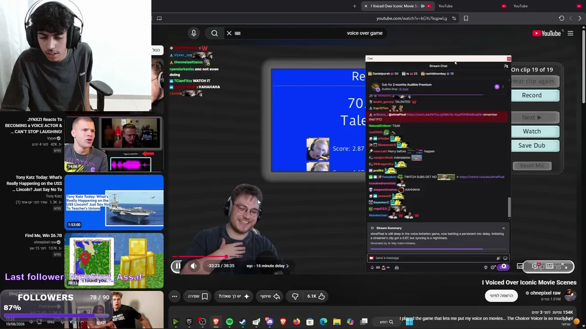
Task: Select the 'הכול' filter chip
Action: tap(156, 50)
